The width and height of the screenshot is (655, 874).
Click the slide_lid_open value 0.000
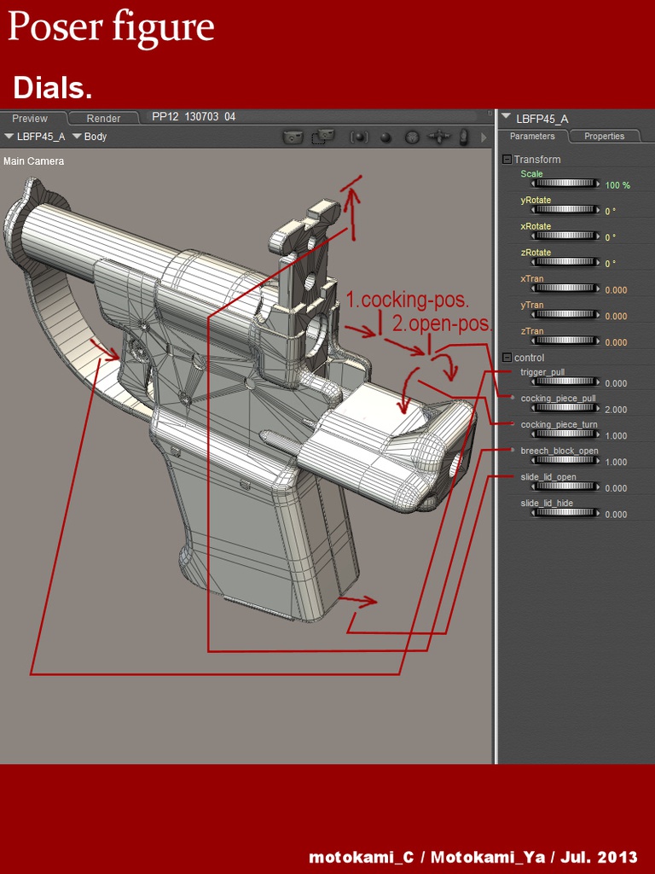(616, 488)
